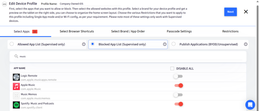
Task: Close the Edit Device Profile dialog
Action: tap(246, 12)
